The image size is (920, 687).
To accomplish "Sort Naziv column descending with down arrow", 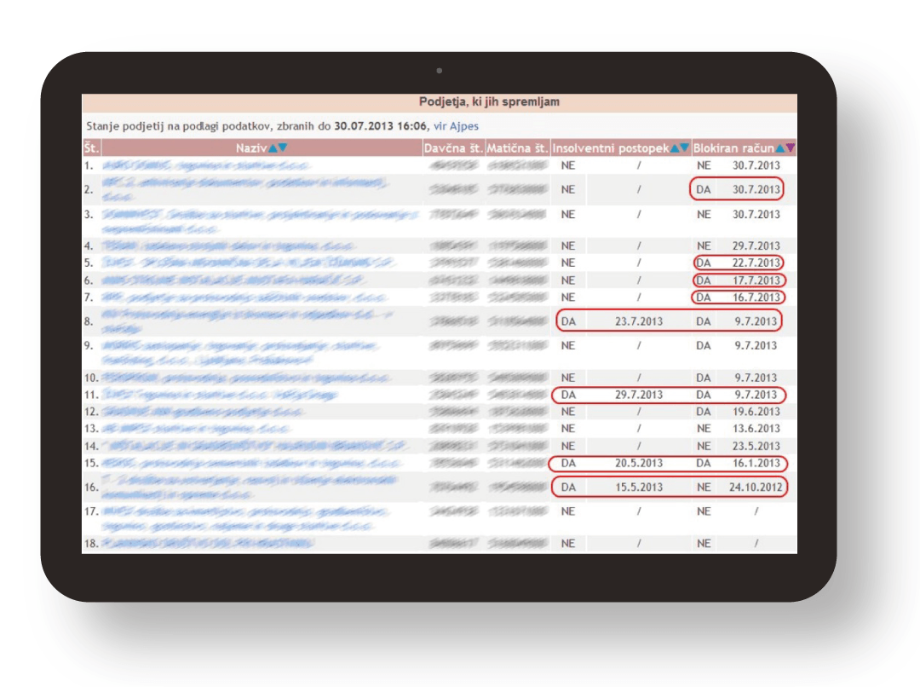I will tap(283, 148).
